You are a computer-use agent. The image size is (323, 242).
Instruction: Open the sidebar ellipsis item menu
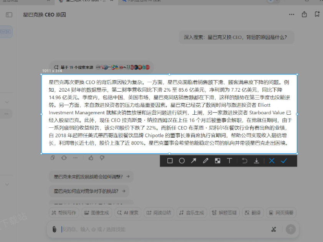click(7, 114)
